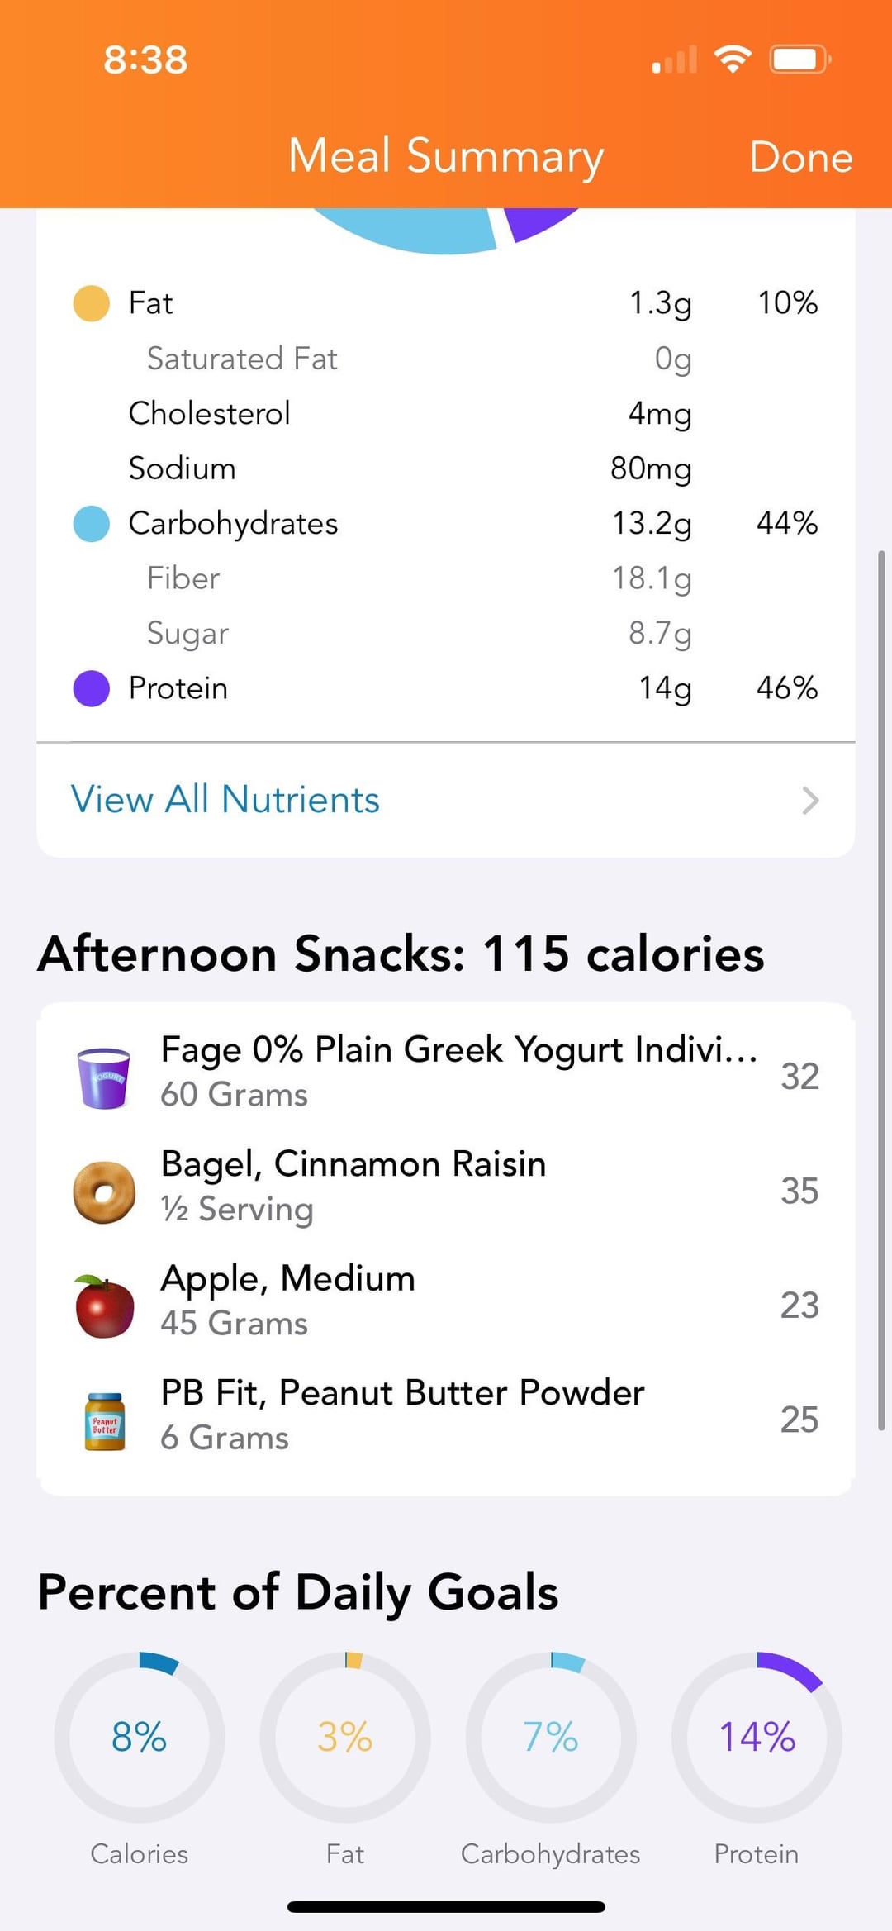Tap the battery status icon
This screenshot has height=1931, width=892.
pos(799,59)
